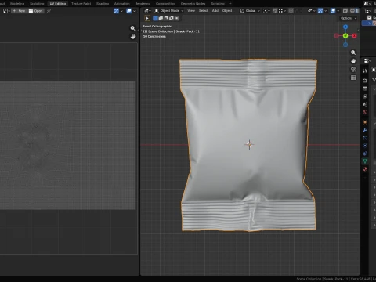Switch perspective/orthographic grid icon
The height and width of the screenshot is (282, 376).
coord(353,78)
